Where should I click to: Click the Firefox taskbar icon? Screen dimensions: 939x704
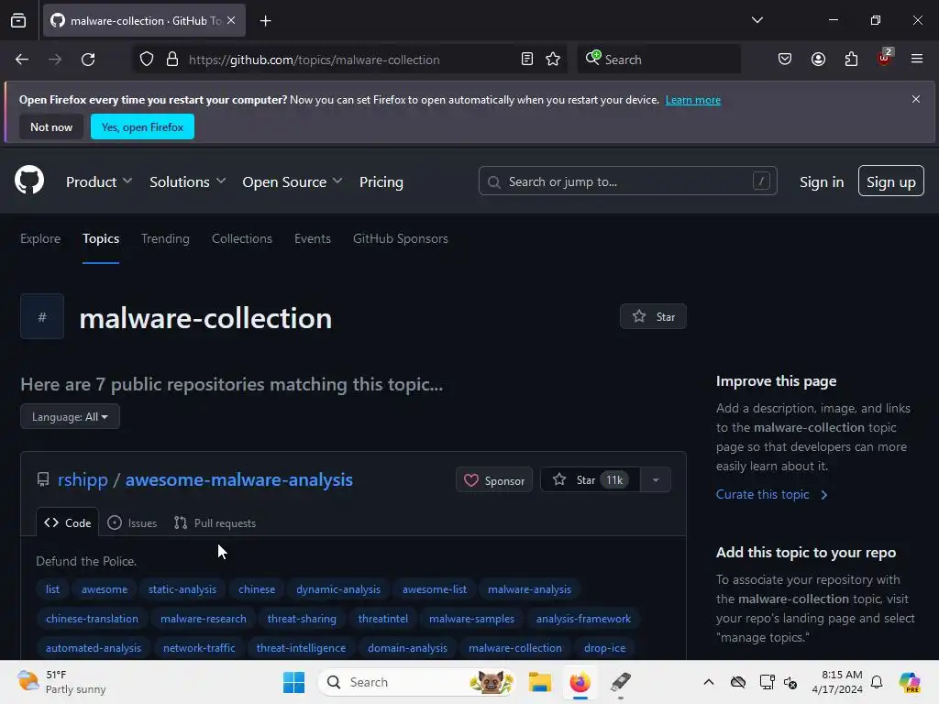580,682
